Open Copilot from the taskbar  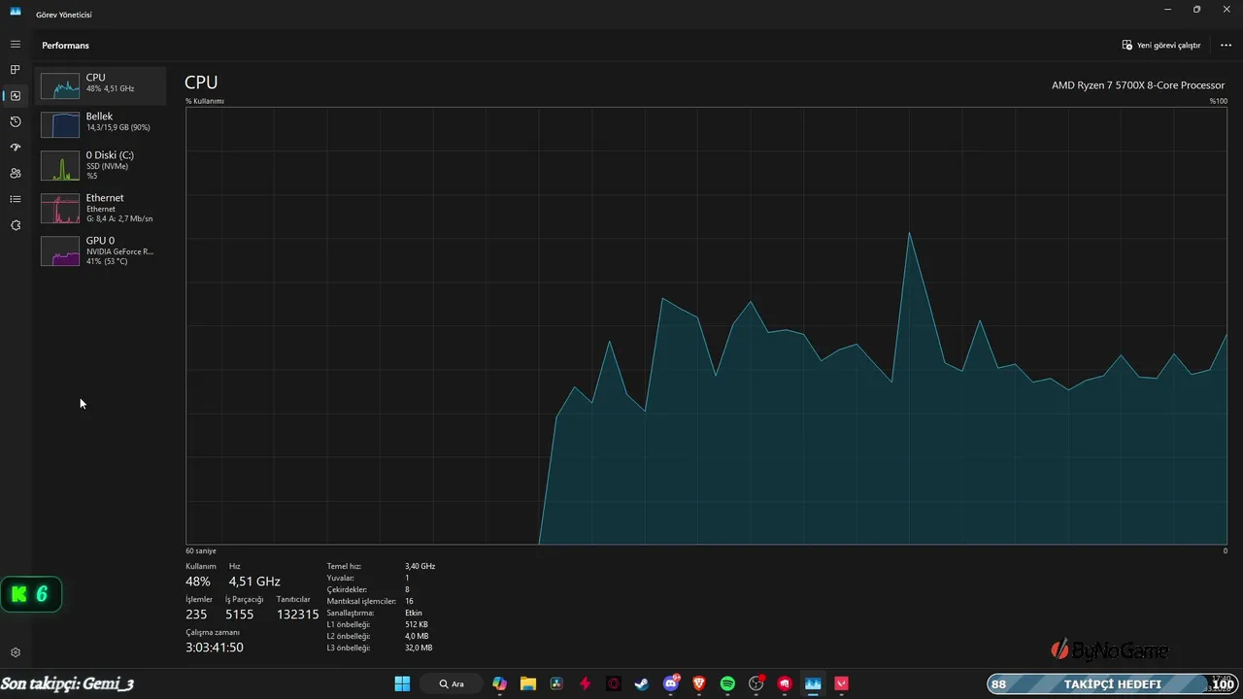pos(499,683)
